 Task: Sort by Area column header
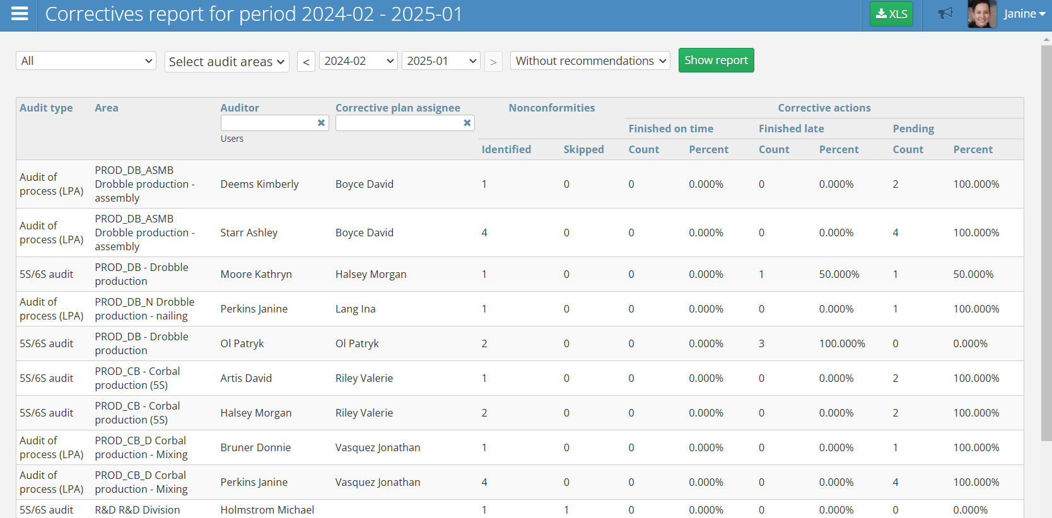point(107,108)
